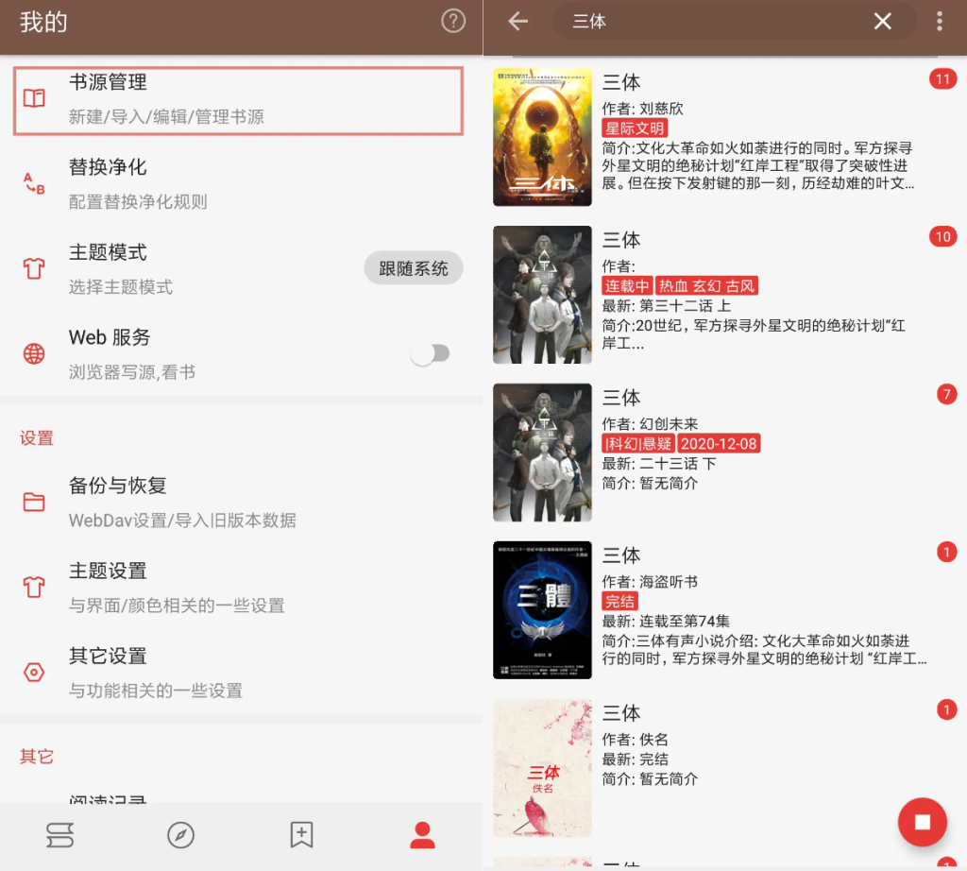Switch to the bookmark-plus subscription tab
Screen dimensions: 967x871
coord(301,835)
